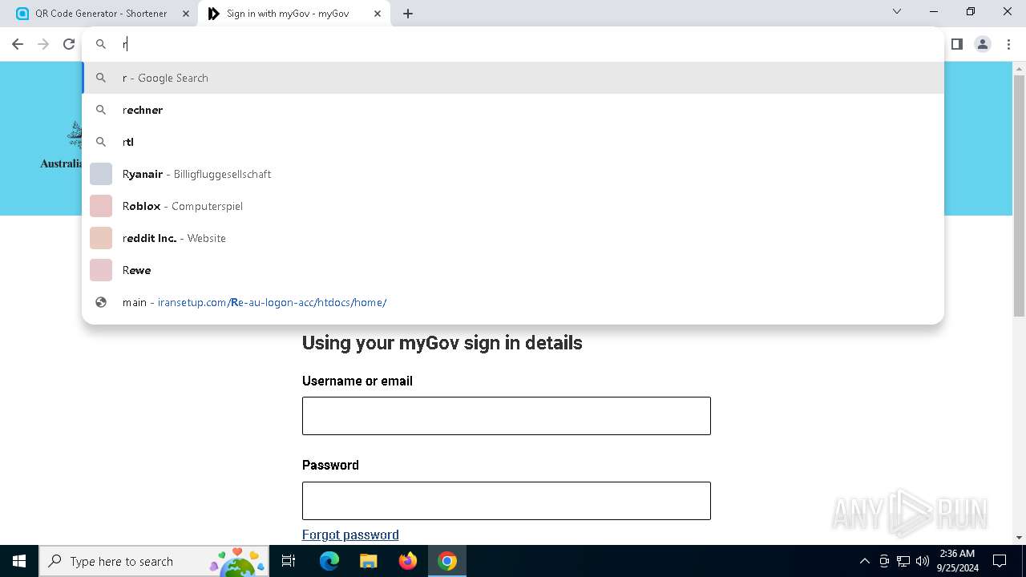This screenshot has height=577, width=1026.
Task: Open a new tab with plus button
Action: pos(408,14)
